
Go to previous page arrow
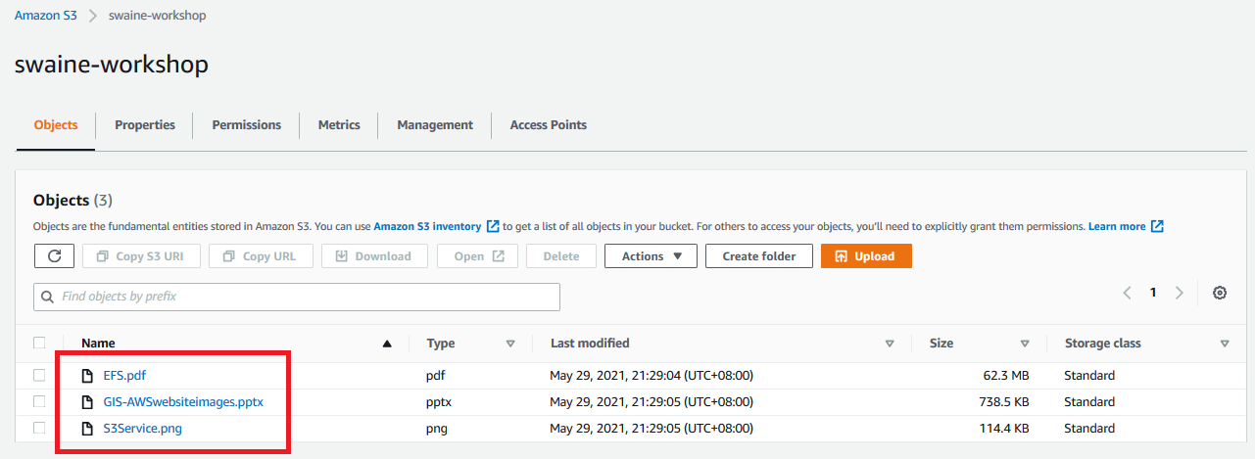1128,293
